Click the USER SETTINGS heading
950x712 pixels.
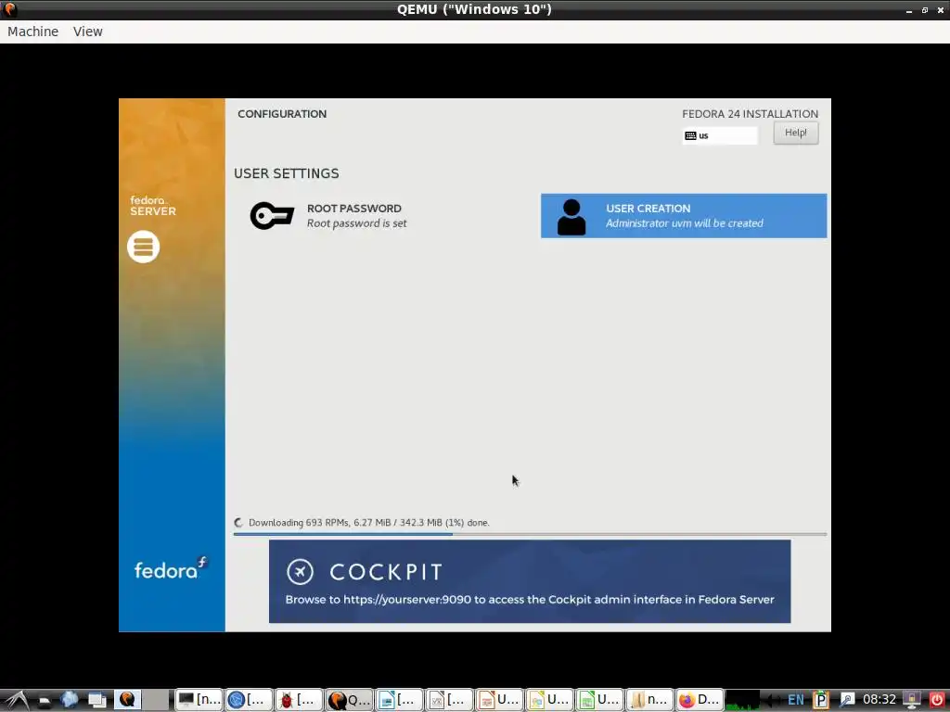click(x=287, y=173)
